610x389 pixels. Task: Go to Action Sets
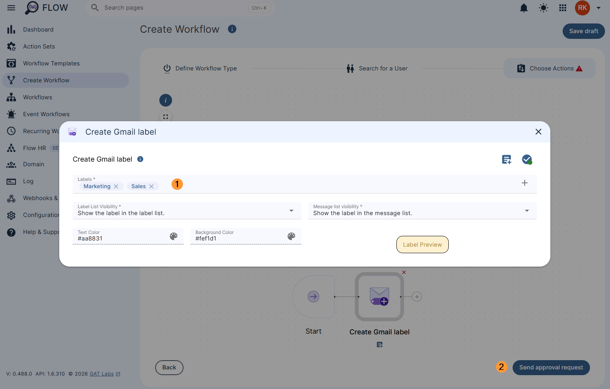click(x=39, y=47)
